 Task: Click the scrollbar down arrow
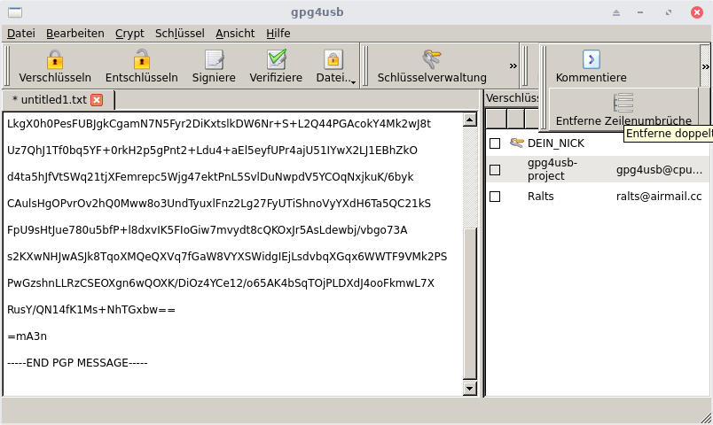[x=470, y=389]
